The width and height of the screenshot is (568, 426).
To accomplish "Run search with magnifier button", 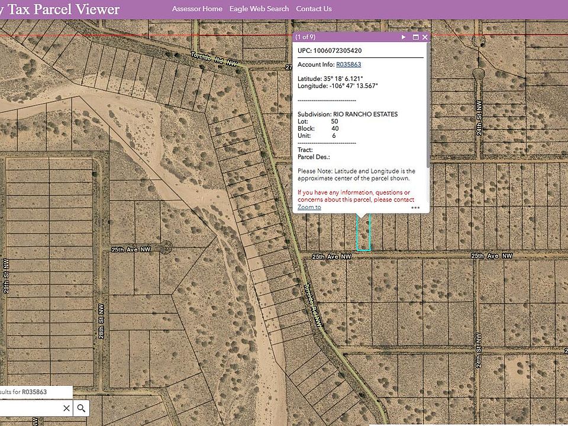I will pyautogui.click(x=82, y=408).
